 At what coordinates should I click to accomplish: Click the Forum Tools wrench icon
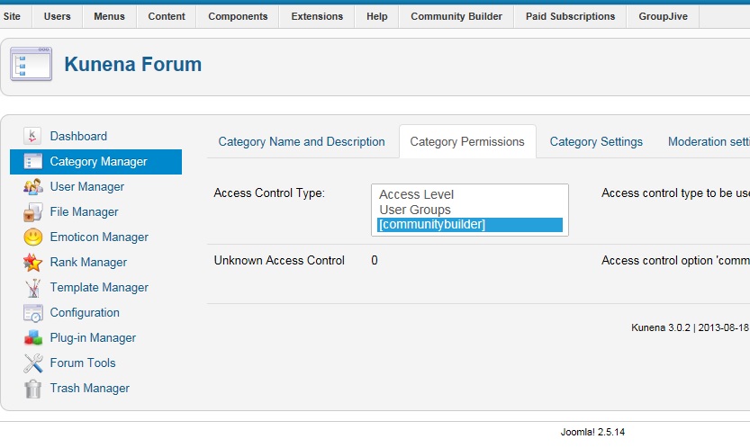pyautogui.click(x=32, y=363)
